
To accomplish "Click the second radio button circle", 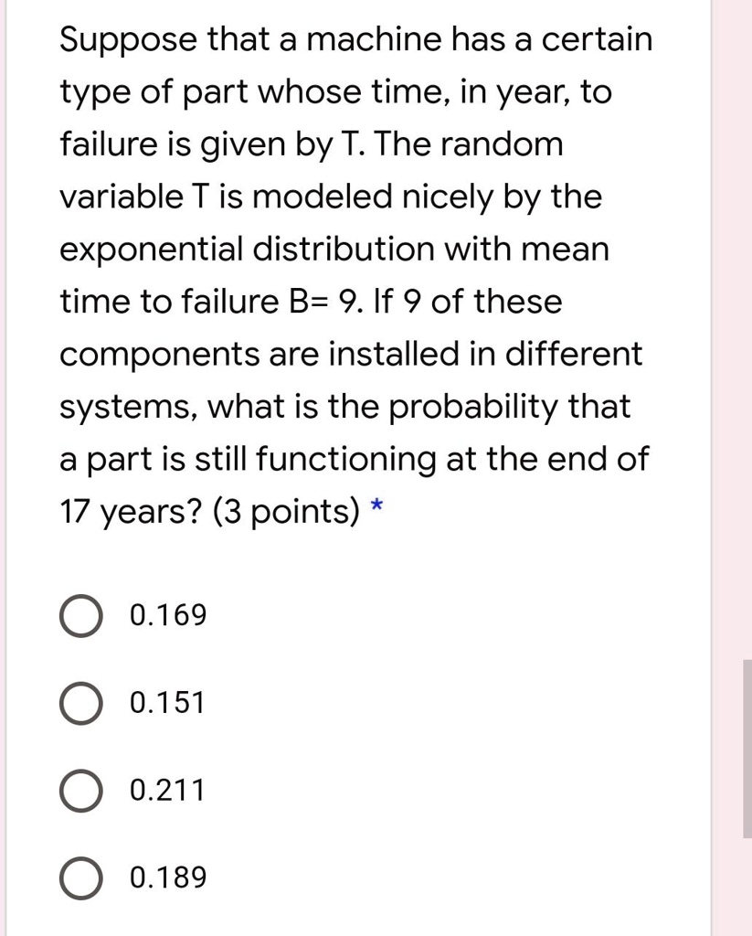I will click(x=80, y=704).
